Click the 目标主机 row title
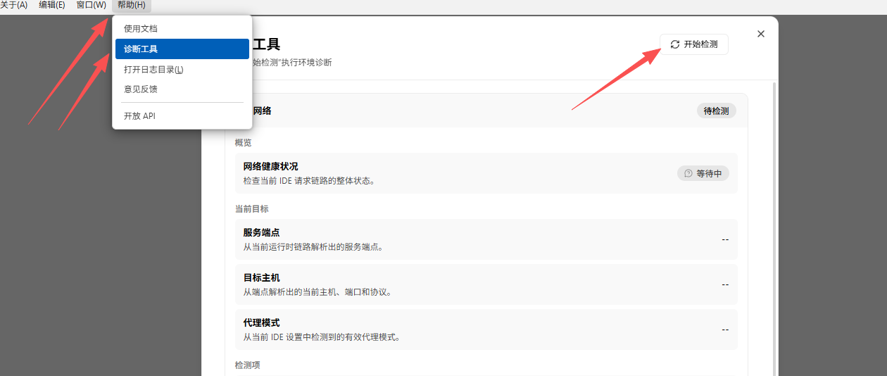Screen dimensions: 887x376 tap(261, 277)
